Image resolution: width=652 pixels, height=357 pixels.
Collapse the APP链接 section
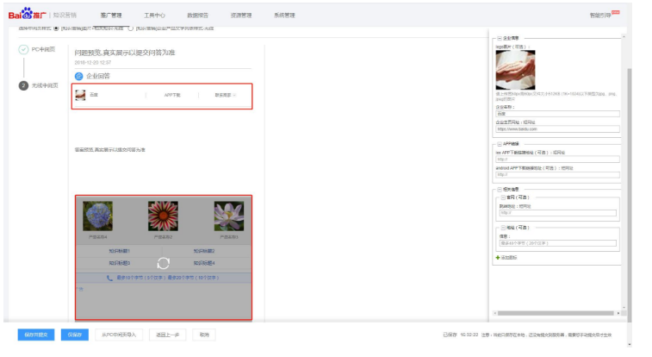[499, 144]
